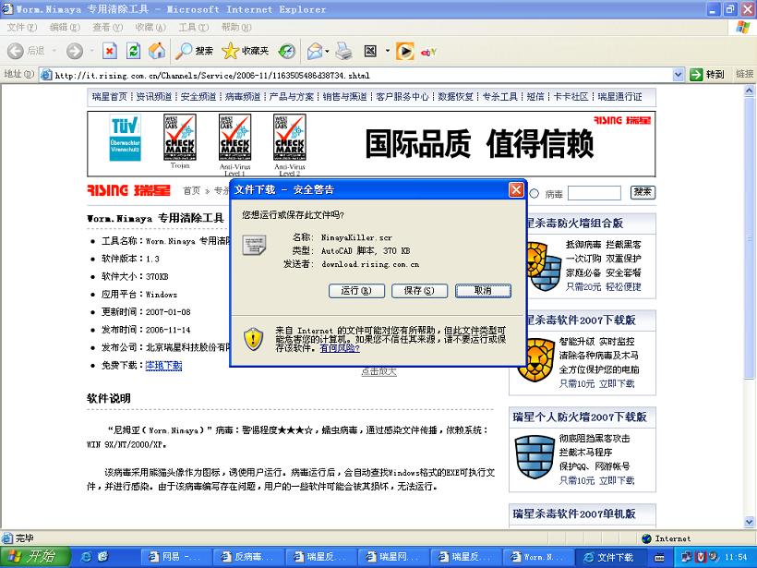Image resolution: width=757 pixels, height=568 pixels.
Task: Open Favorites star toolbar button
Action: pos(246,51)
